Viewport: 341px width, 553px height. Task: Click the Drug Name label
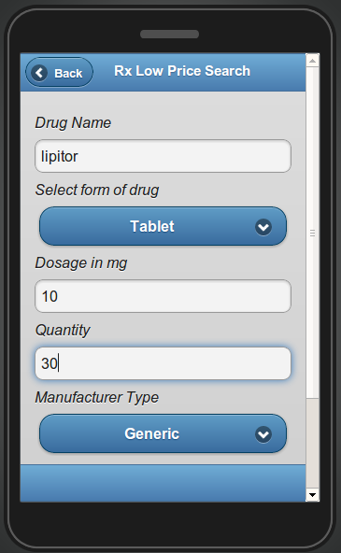coord(73,122)
